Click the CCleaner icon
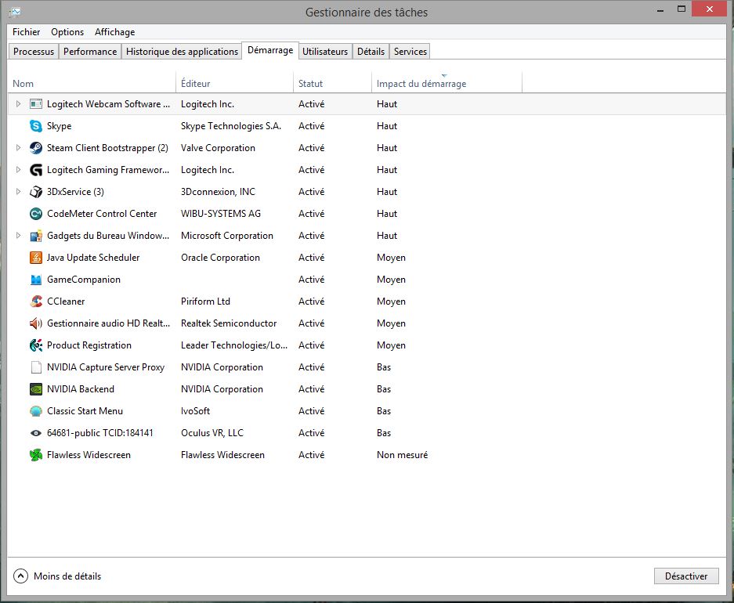The image size is (734, 603). [36, 301]
